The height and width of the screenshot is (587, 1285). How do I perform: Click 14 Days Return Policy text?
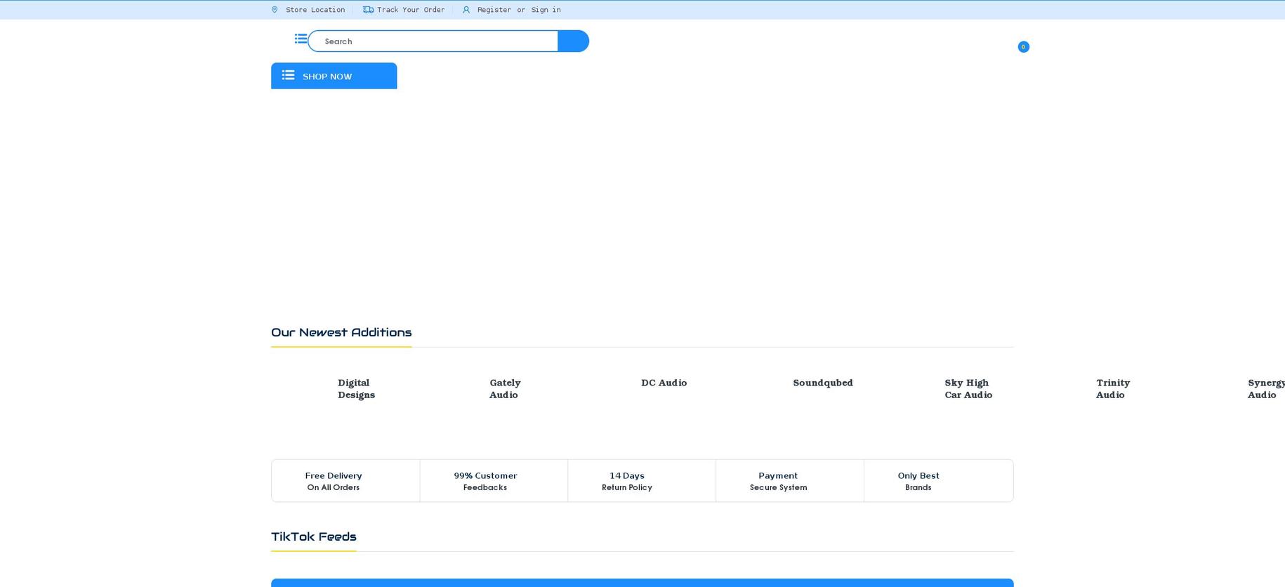[627, 481]
